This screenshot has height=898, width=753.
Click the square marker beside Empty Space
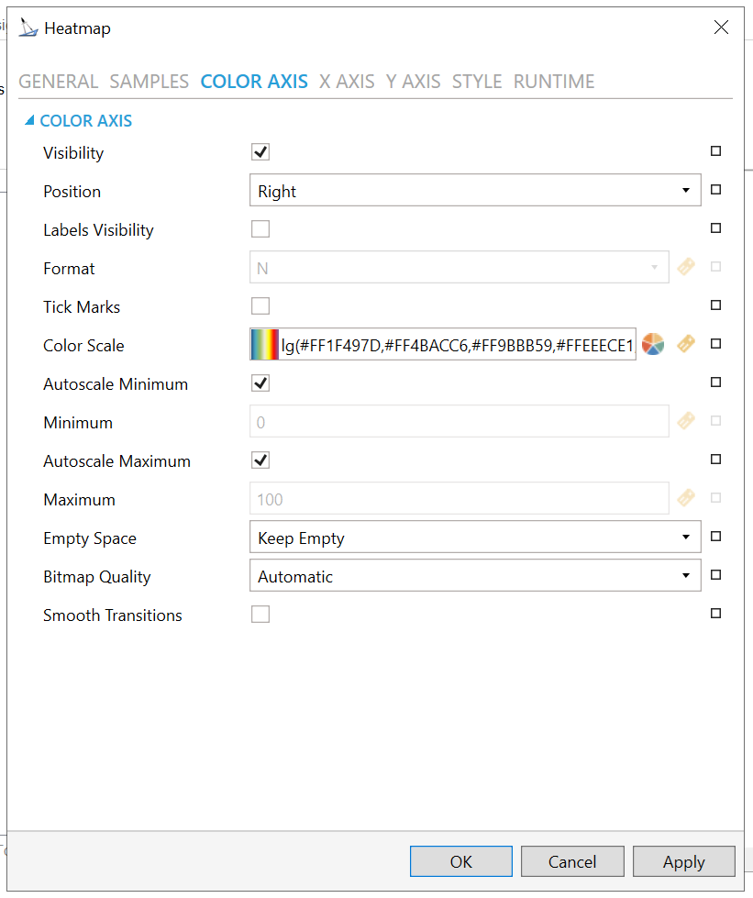[716, 537]
